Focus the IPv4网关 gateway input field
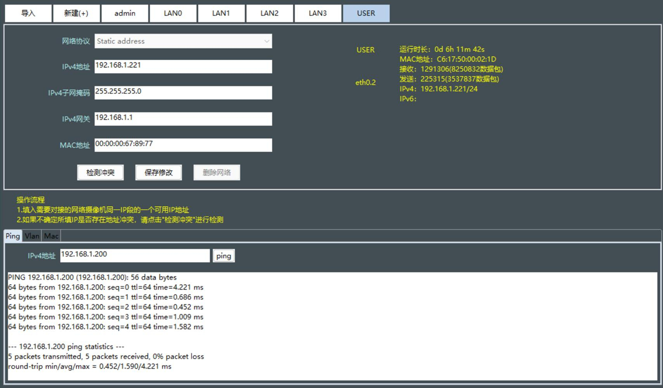This screenshot has width=663, height=388. [x=183, y=118]
